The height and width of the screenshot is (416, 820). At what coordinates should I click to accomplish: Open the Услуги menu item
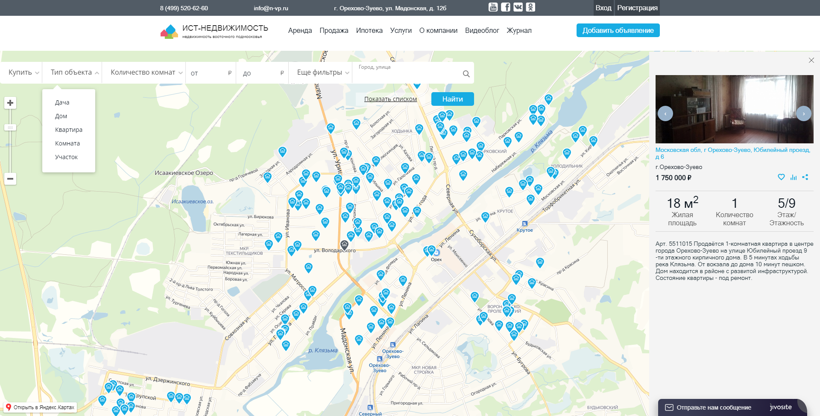(x=401, y=30)
